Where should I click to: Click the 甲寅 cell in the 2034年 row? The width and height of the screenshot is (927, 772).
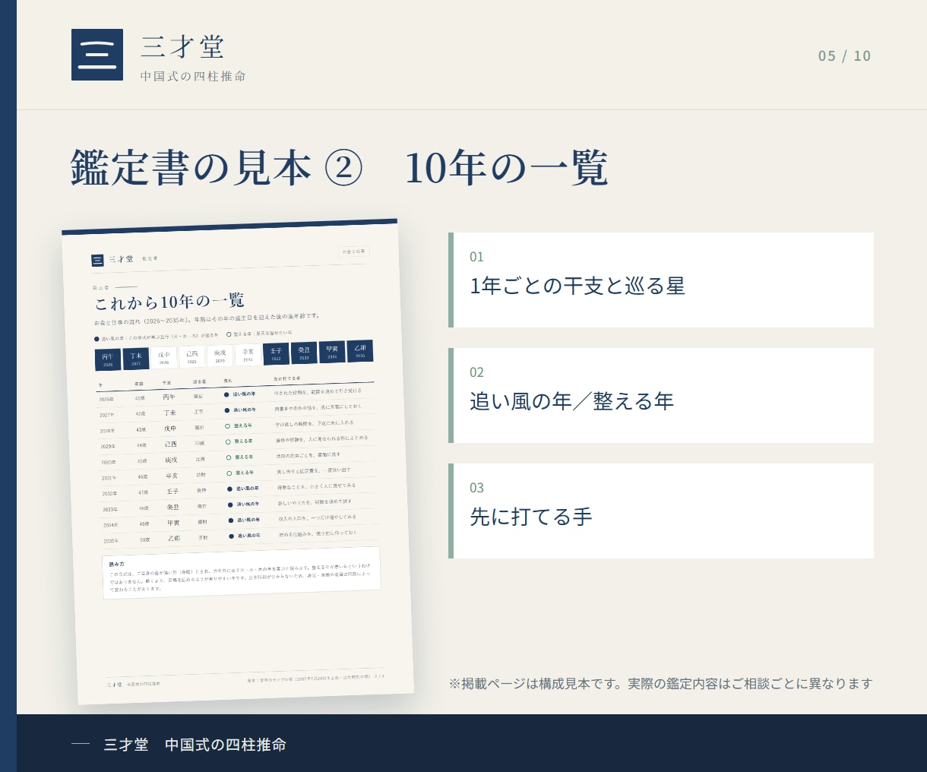(x=174, y=523)
